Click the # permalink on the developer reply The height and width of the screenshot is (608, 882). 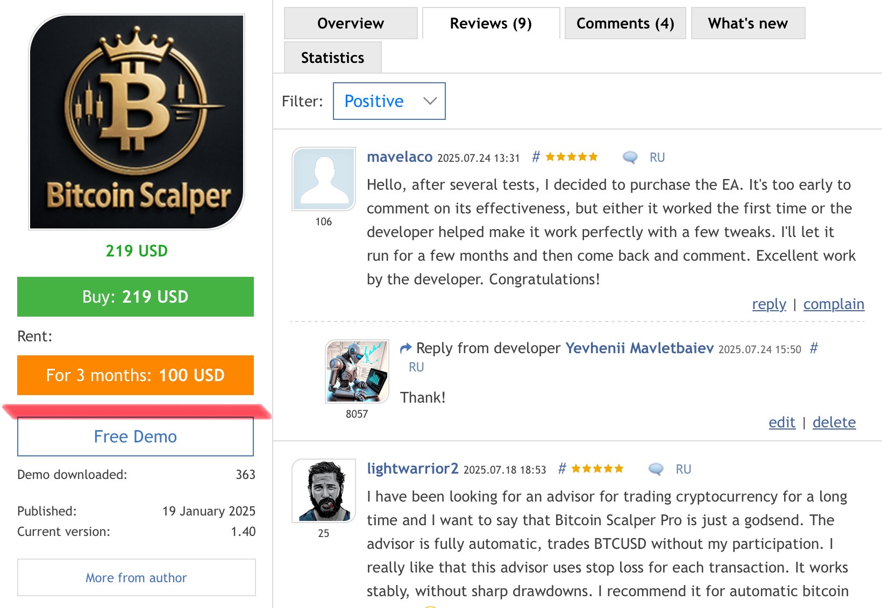[814, 348]
